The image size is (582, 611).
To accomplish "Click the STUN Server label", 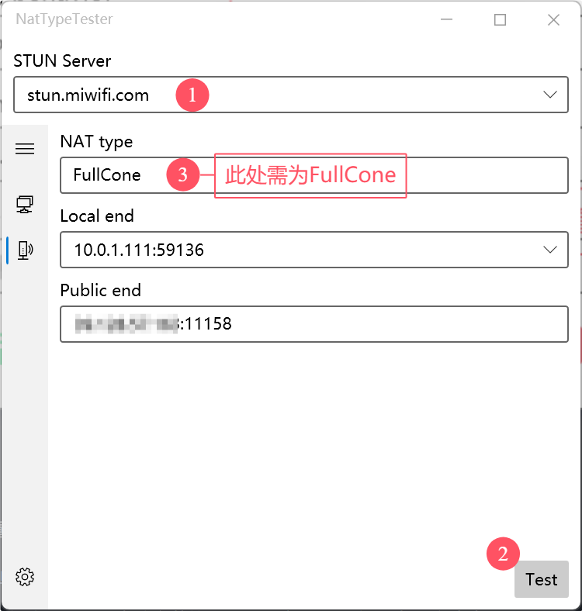I will (62, 60).
